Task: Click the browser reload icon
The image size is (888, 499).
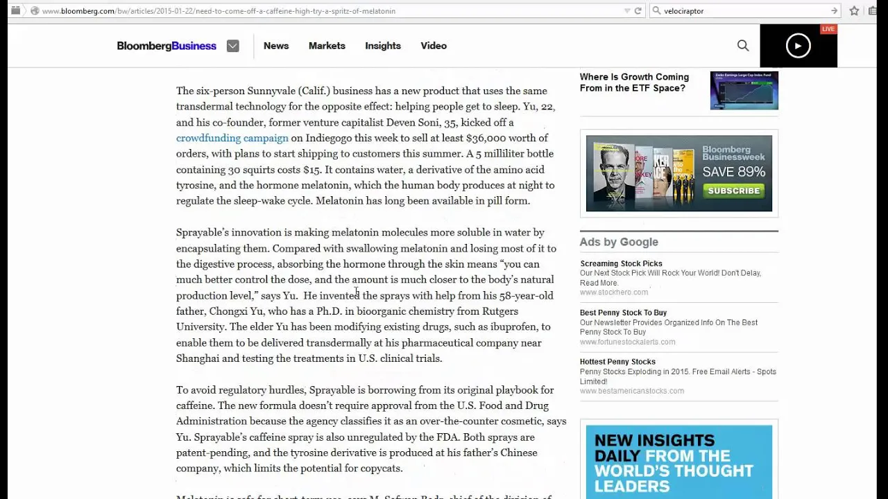Action: click(x=638, y=10)
